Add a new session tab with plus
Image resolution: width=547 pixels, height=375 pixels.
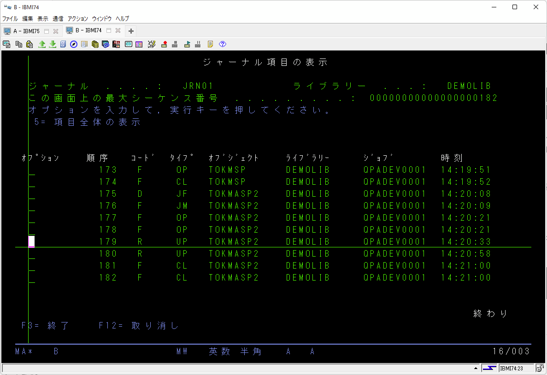point(131,31)
